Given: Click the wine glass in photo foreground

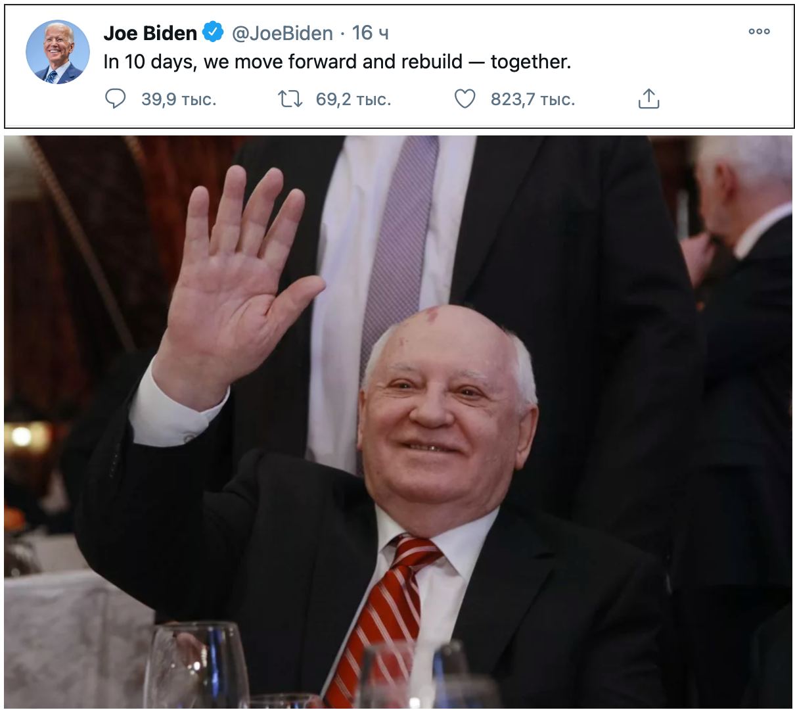Looking at the screenshot, I should (196, 665).
